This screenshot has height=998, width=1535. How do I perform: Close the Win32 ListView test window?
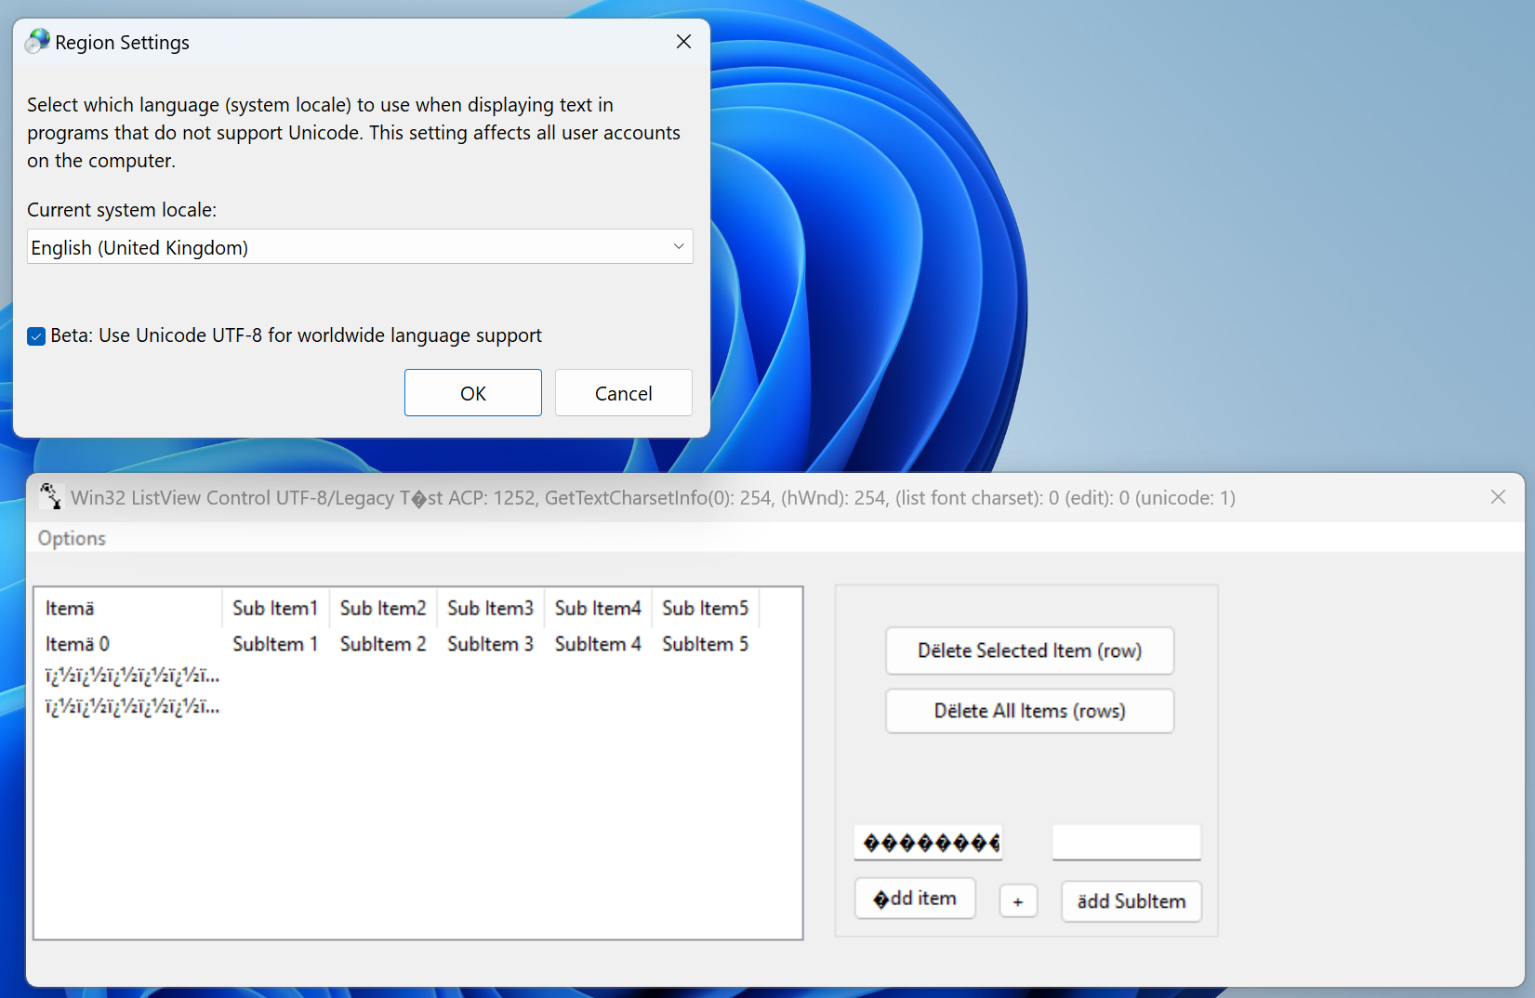[x=1498, y=497]
